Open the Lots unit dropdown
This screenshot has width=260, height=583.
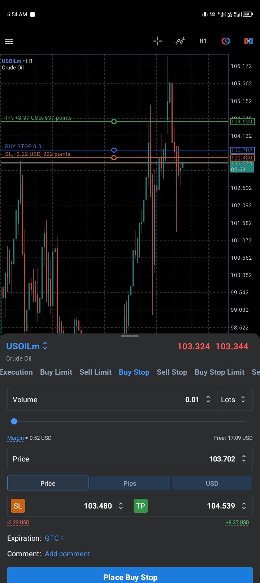pos(233,400)
